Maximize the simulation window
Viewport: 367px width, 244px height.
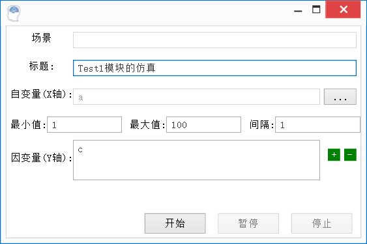point(316,10)
